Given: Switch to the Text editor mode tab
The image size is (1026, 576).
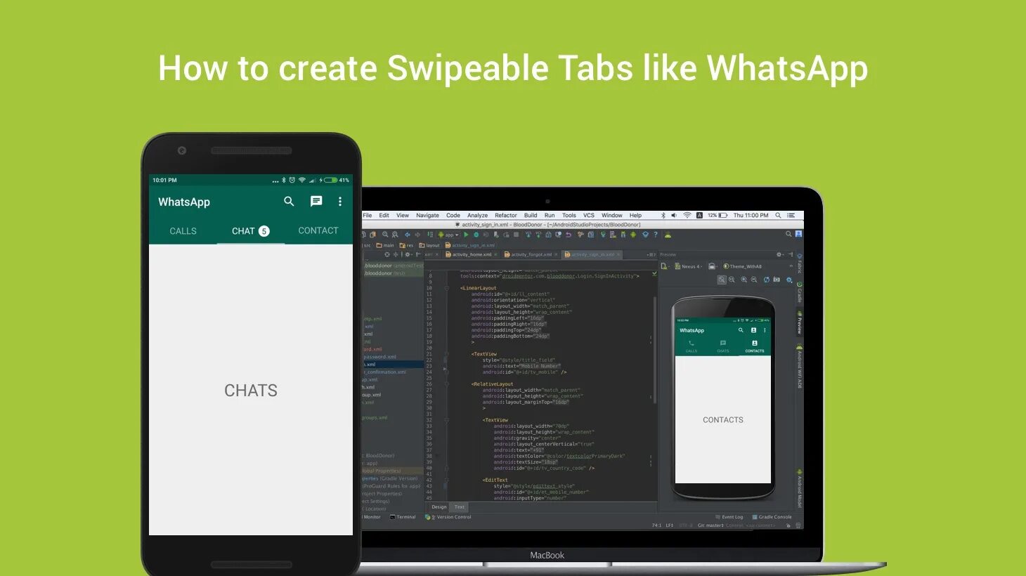Looking at the screenshot, I should click(x=460, y=506).
